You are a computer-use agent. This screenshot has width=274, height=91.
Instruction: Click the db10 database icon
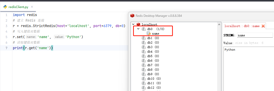point(144,79)
